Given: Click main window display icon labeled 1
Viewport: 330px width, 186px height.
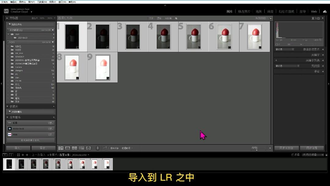Looking at the screenshot, I should coord(5,155).
